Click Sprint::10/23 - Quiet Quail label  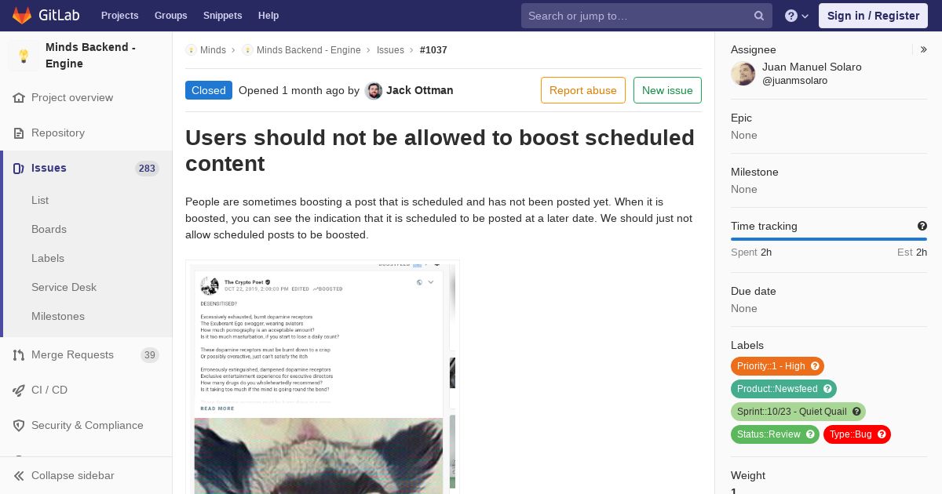[792, 412]
